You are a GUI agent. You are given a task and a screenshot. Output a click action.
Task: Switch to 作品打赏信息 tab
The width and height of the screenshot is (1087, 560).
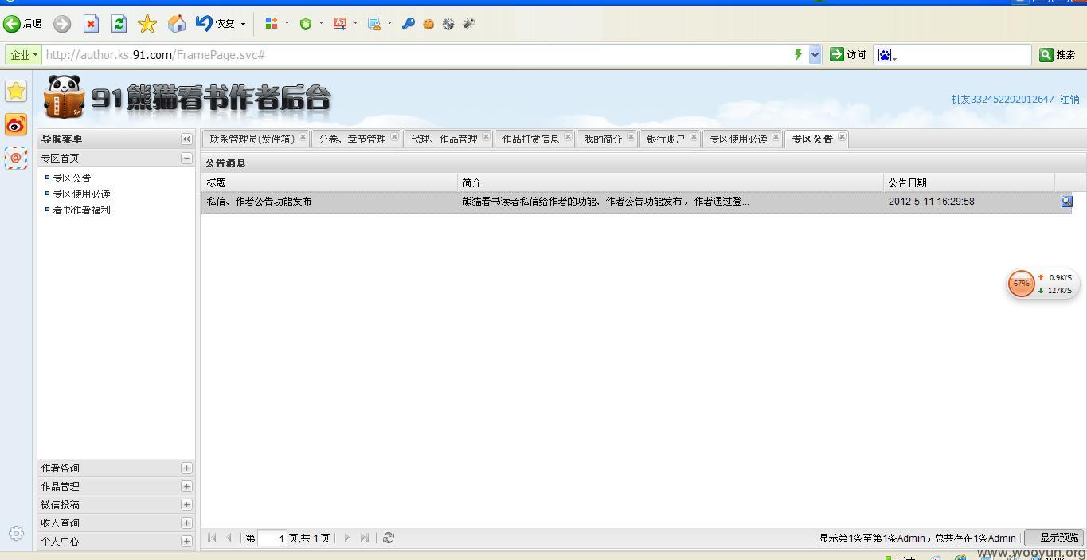[530, 139]
